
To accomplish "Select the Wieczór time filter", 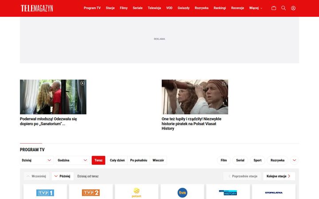I will pyautogui.click(x=158, y=160).
